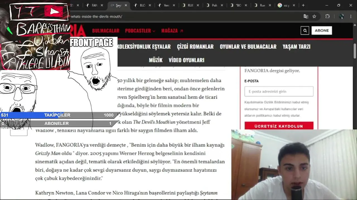357x200 pixels.
Task: Close the '"BO' tab
Action: 246,5
